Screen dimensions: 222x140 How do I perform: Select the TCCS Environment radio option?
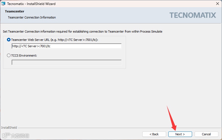pyautogui.click(x=9, y=56)
